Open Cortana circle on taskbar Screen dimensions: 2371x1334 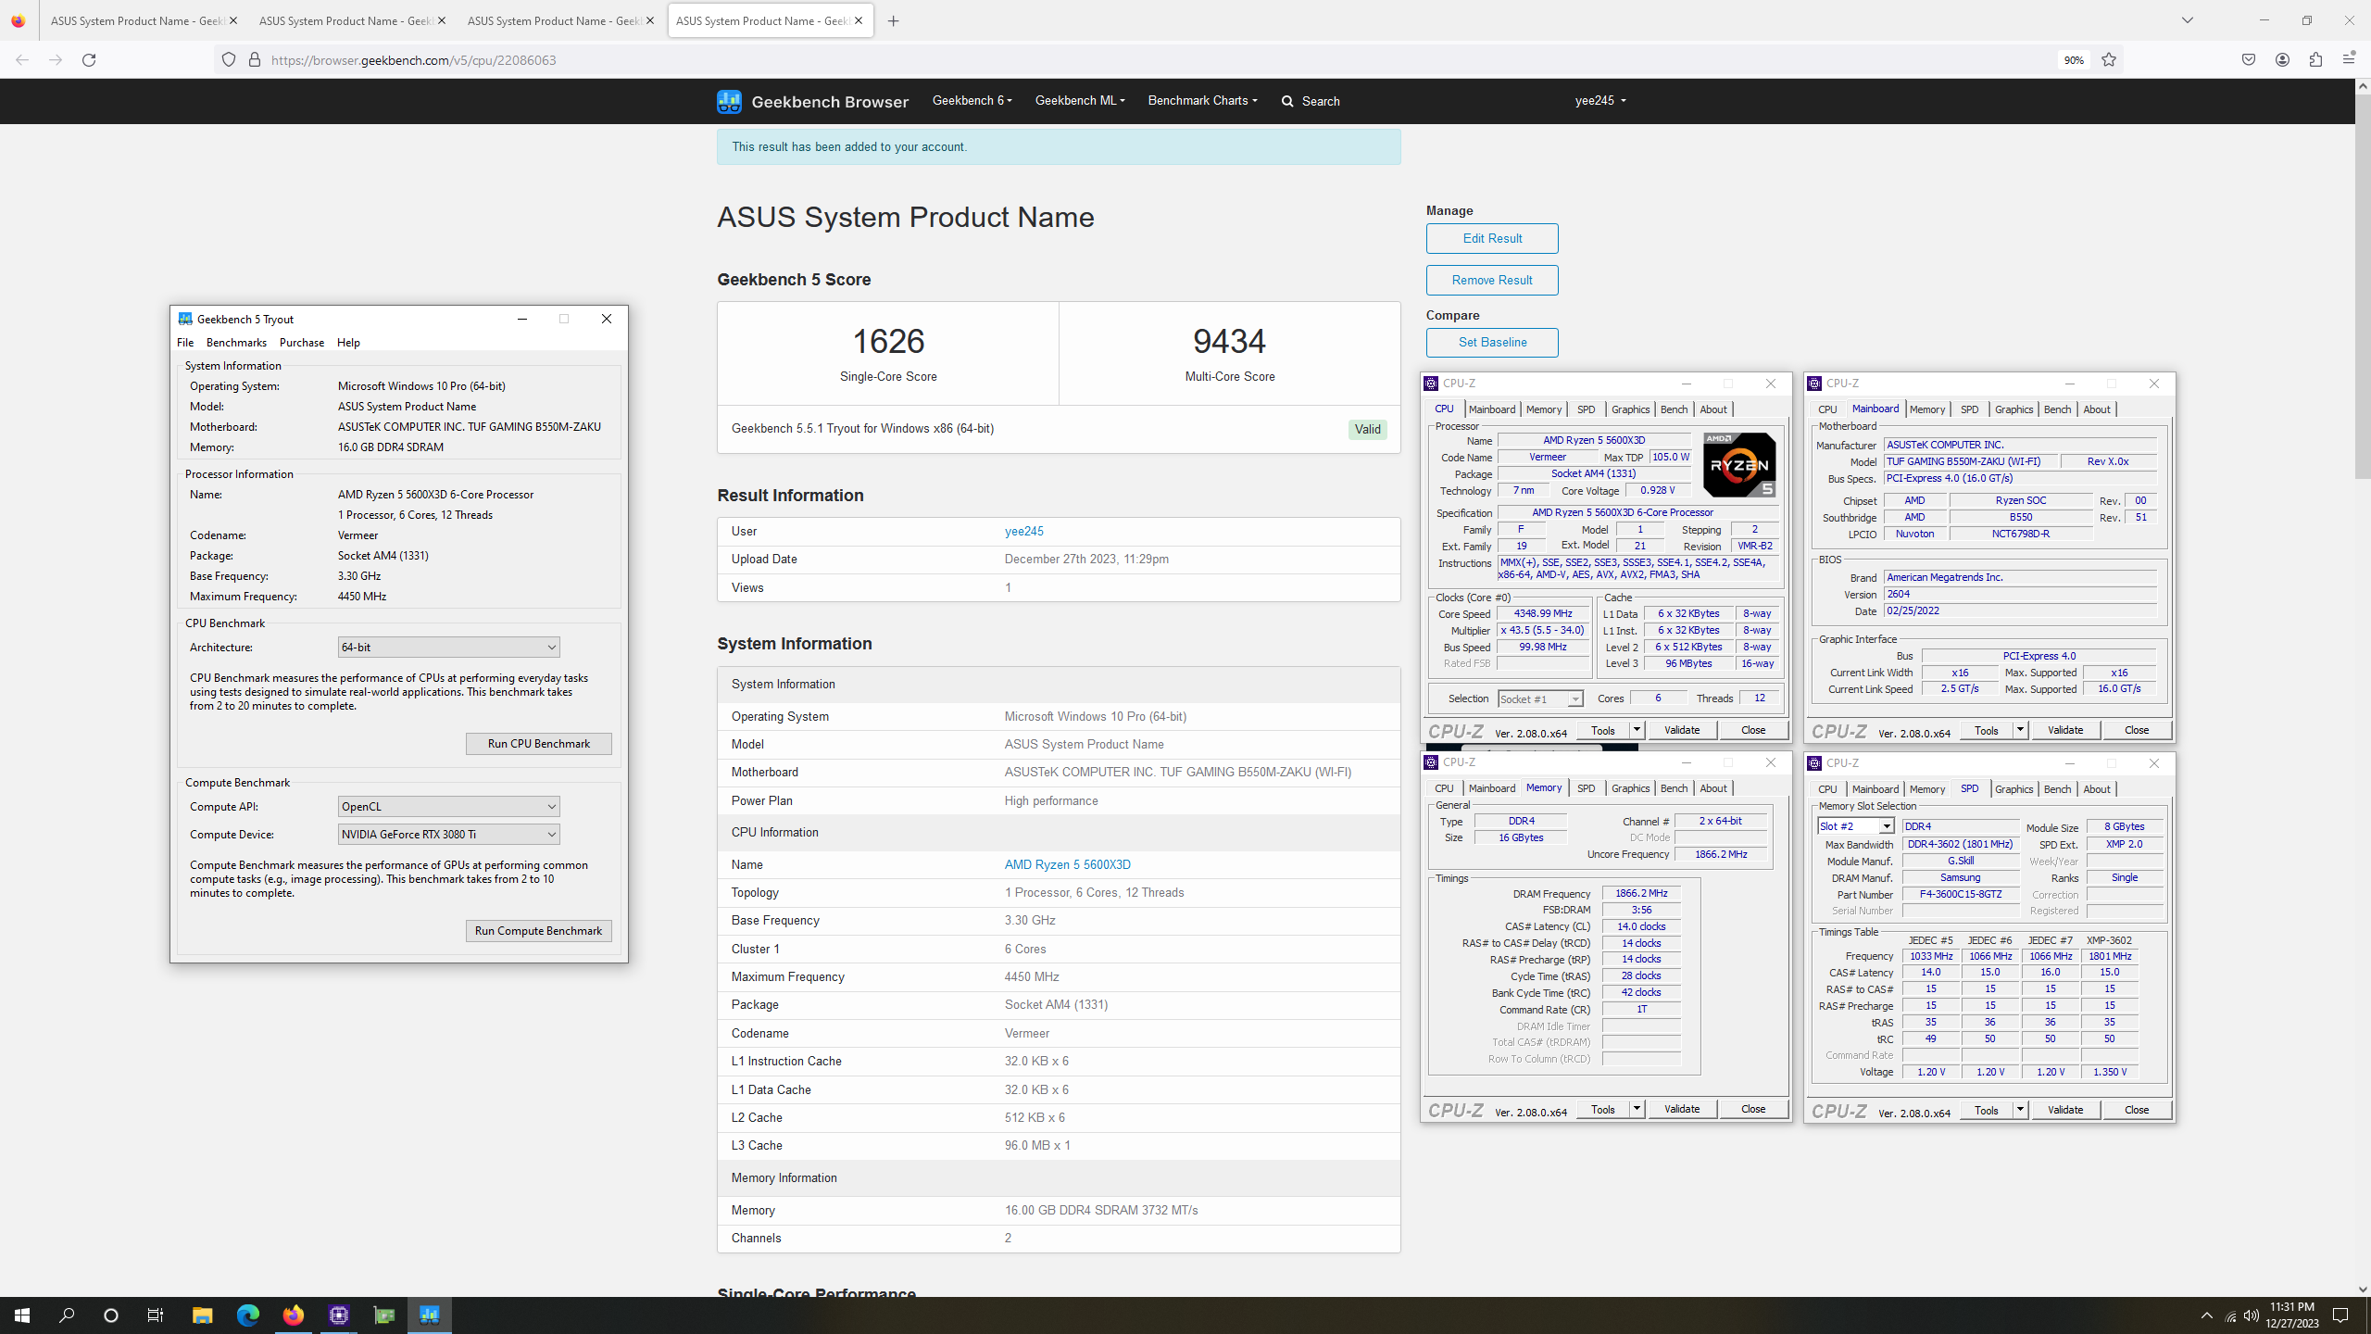tap(111, 1315)
